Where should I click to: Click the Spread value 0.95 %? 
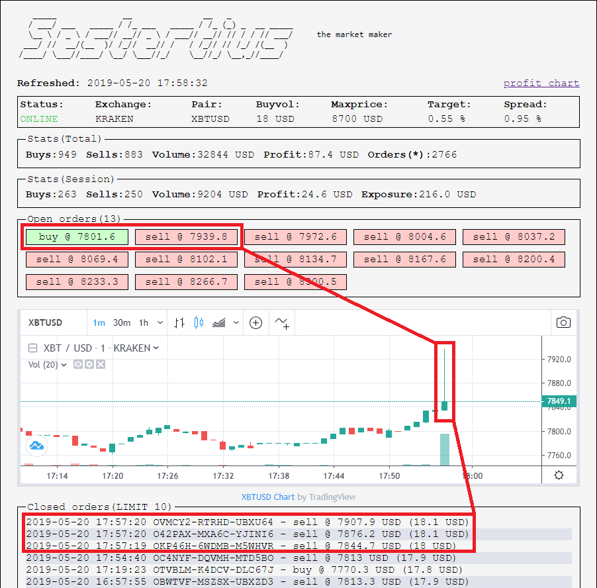tap(523, 119)
